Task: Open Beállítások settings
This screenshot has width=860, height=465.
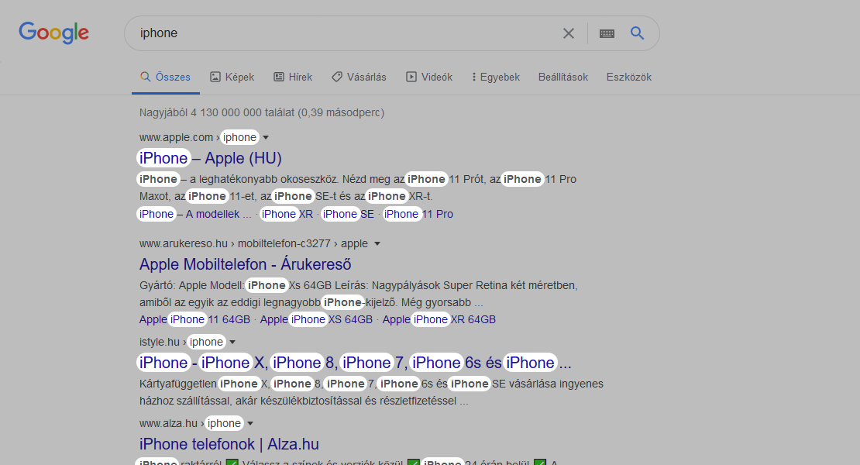Action: coord(562,77)
